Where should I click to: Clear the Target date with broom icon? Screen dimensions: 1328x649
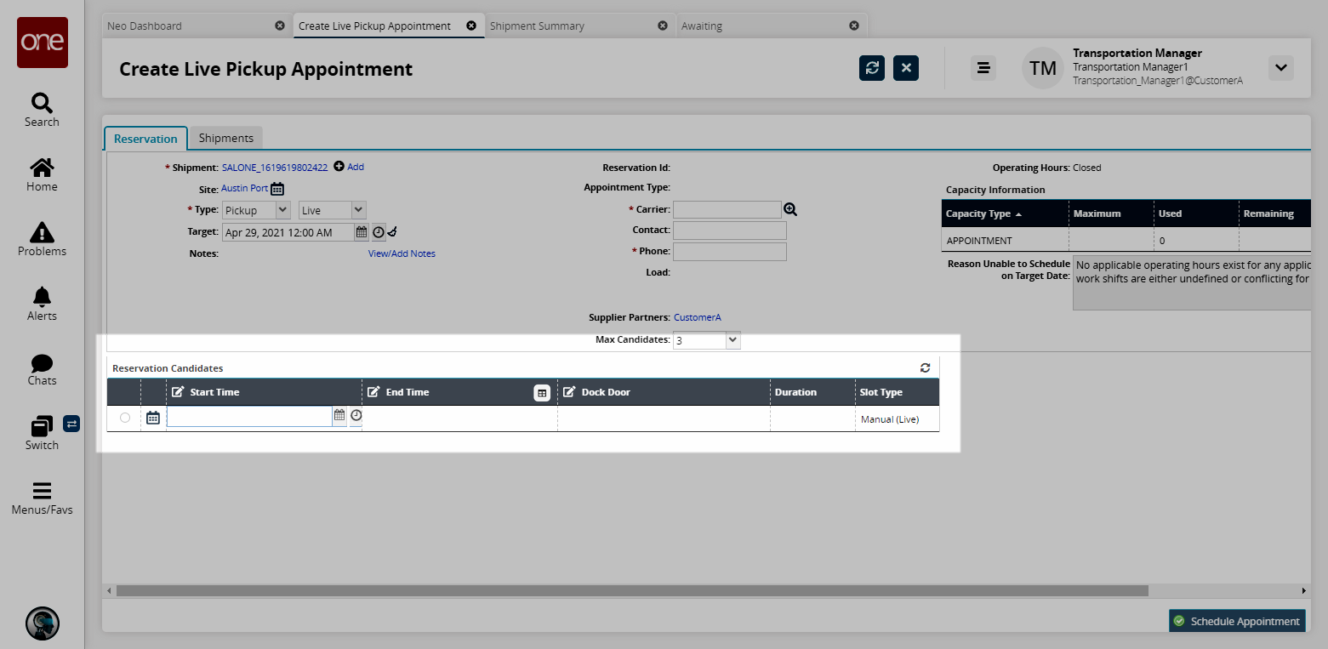tap(392, 232)
